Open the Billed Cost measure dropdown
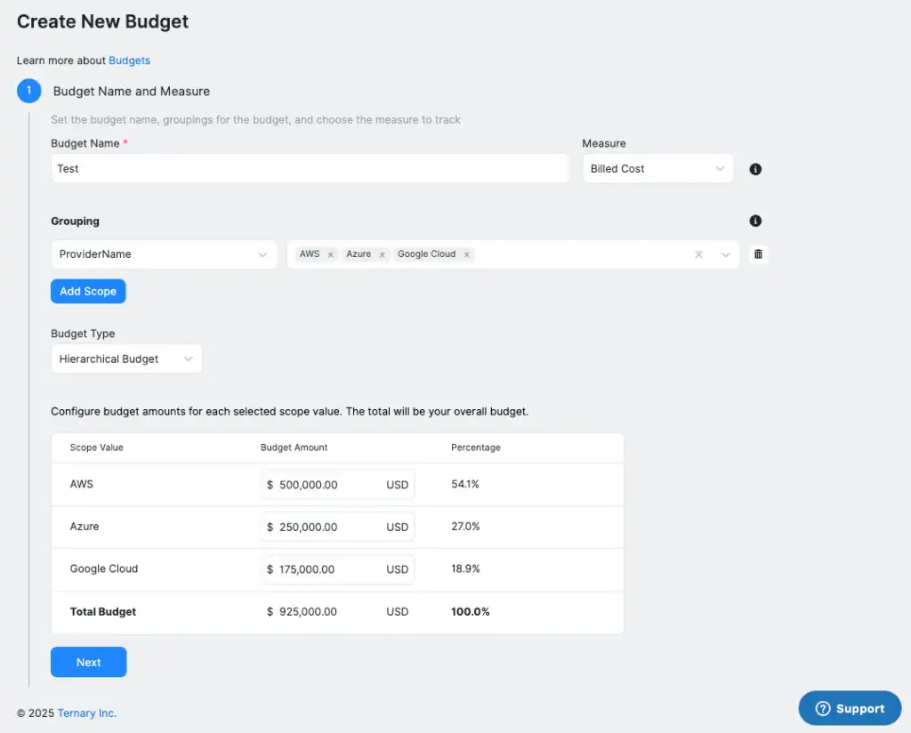The width and height of the screenshot is (911, 733). coord(657,168)
